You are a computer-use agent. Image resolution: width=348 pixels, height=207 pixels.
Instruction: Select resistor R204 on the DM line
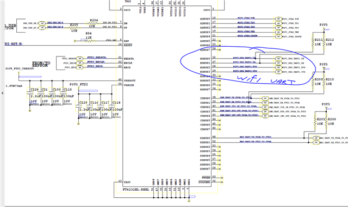94,23
